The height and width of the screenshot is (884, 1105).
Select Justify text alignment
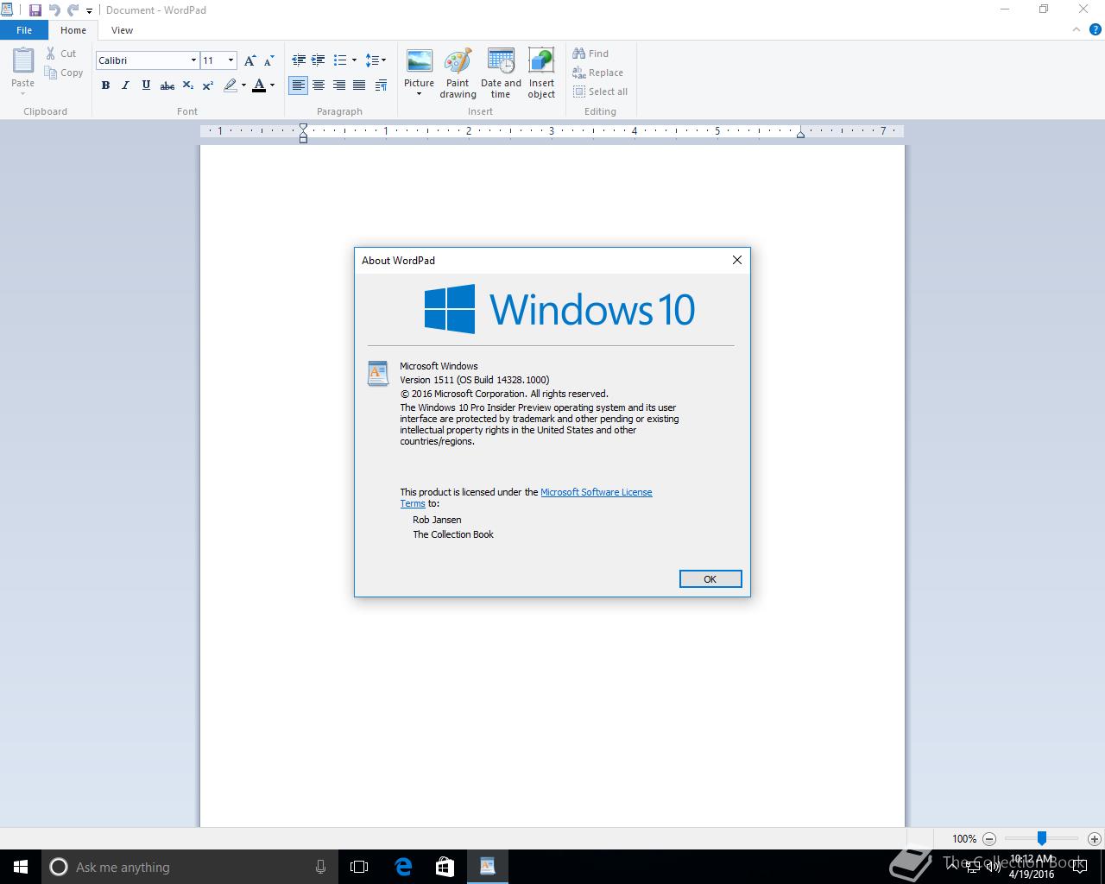coord(359,85)
